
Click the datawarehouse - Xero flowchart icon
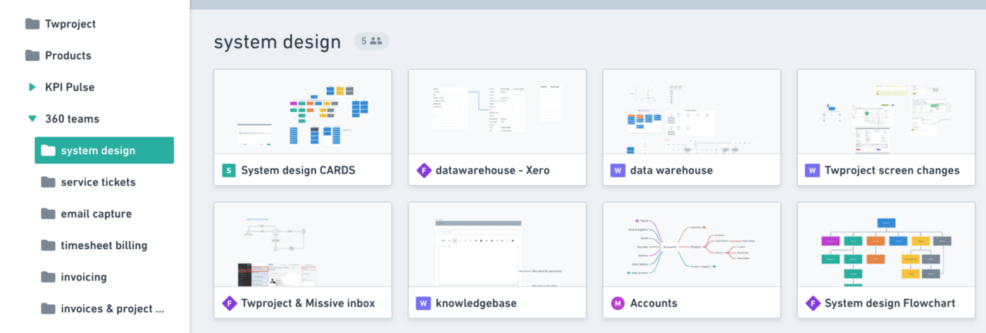[423, 170]
